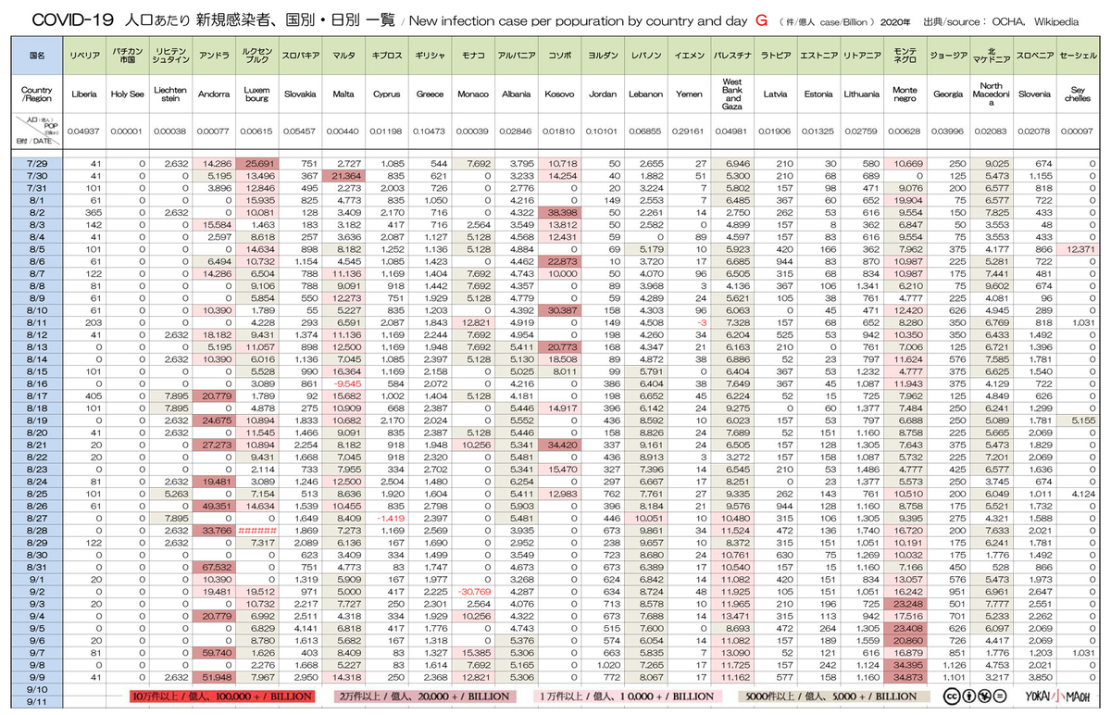Select the 9/10 date row label
This screenshot has width=1111, height=715.
[38, 688]
